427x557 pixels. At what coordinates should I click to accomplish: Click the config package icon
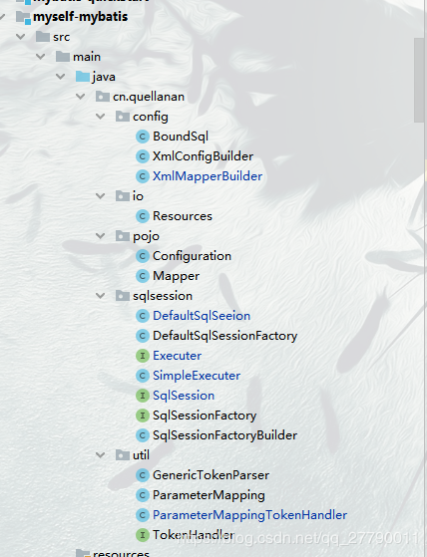point(123,117)
